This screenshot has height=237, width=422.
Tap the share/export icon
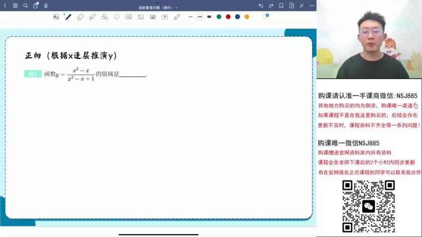pos(36,5)
